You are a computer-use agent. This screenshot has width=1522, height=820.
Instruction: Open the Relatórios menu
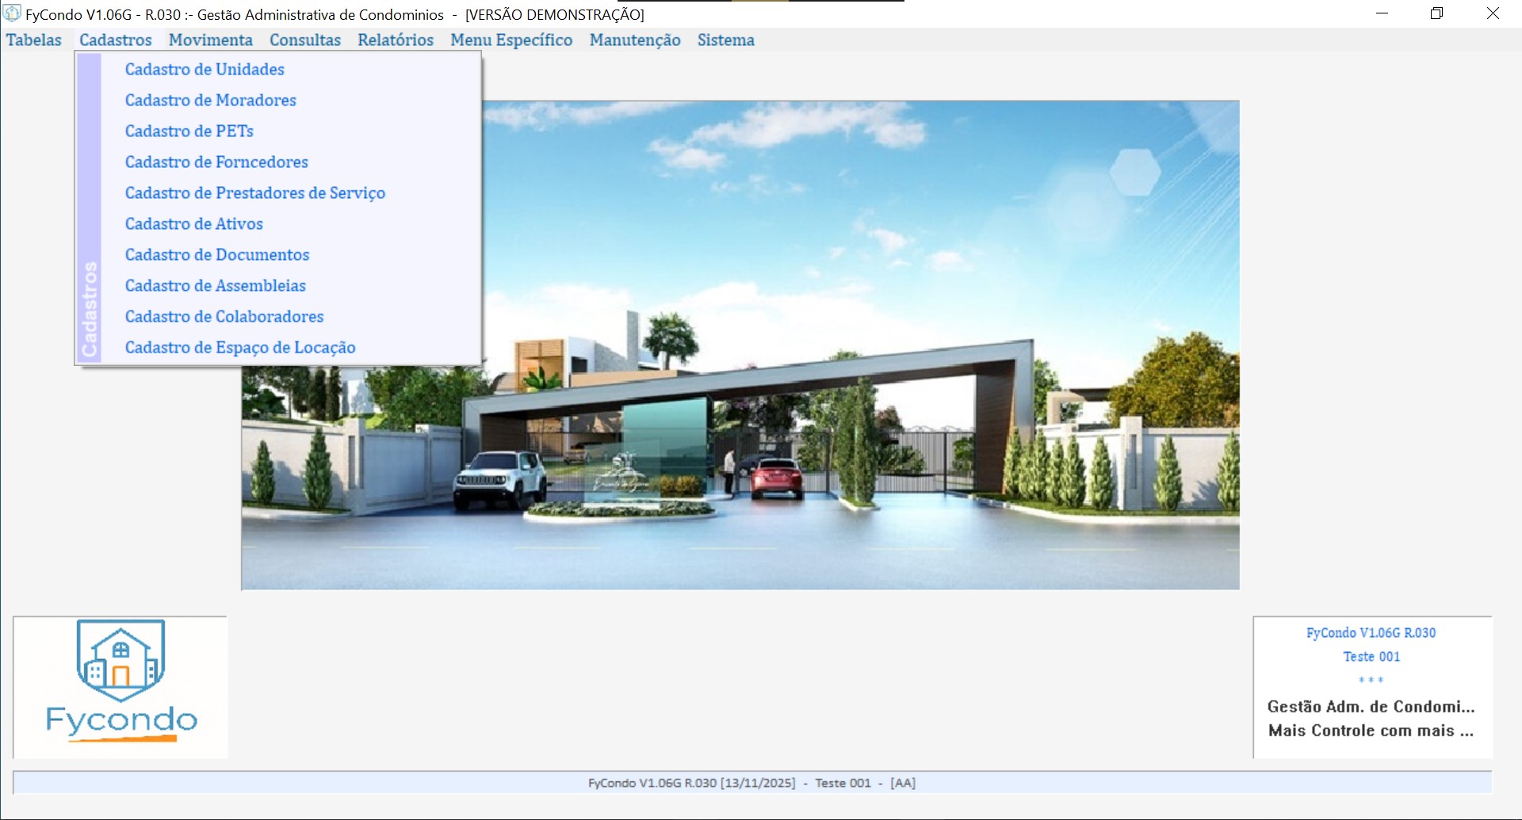395,40
